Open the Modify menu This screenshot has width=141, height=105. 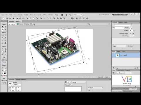(x=26, y=15)
